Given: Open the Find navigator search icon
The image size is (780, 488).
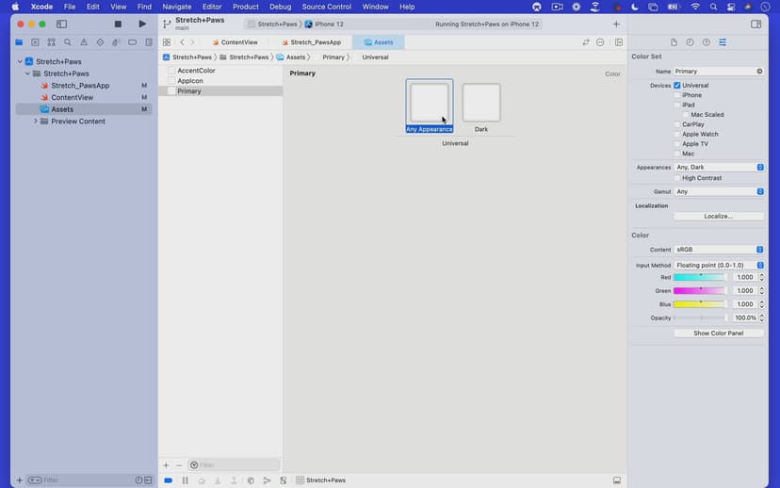Looking at the screenshot, I should (68, 42).
